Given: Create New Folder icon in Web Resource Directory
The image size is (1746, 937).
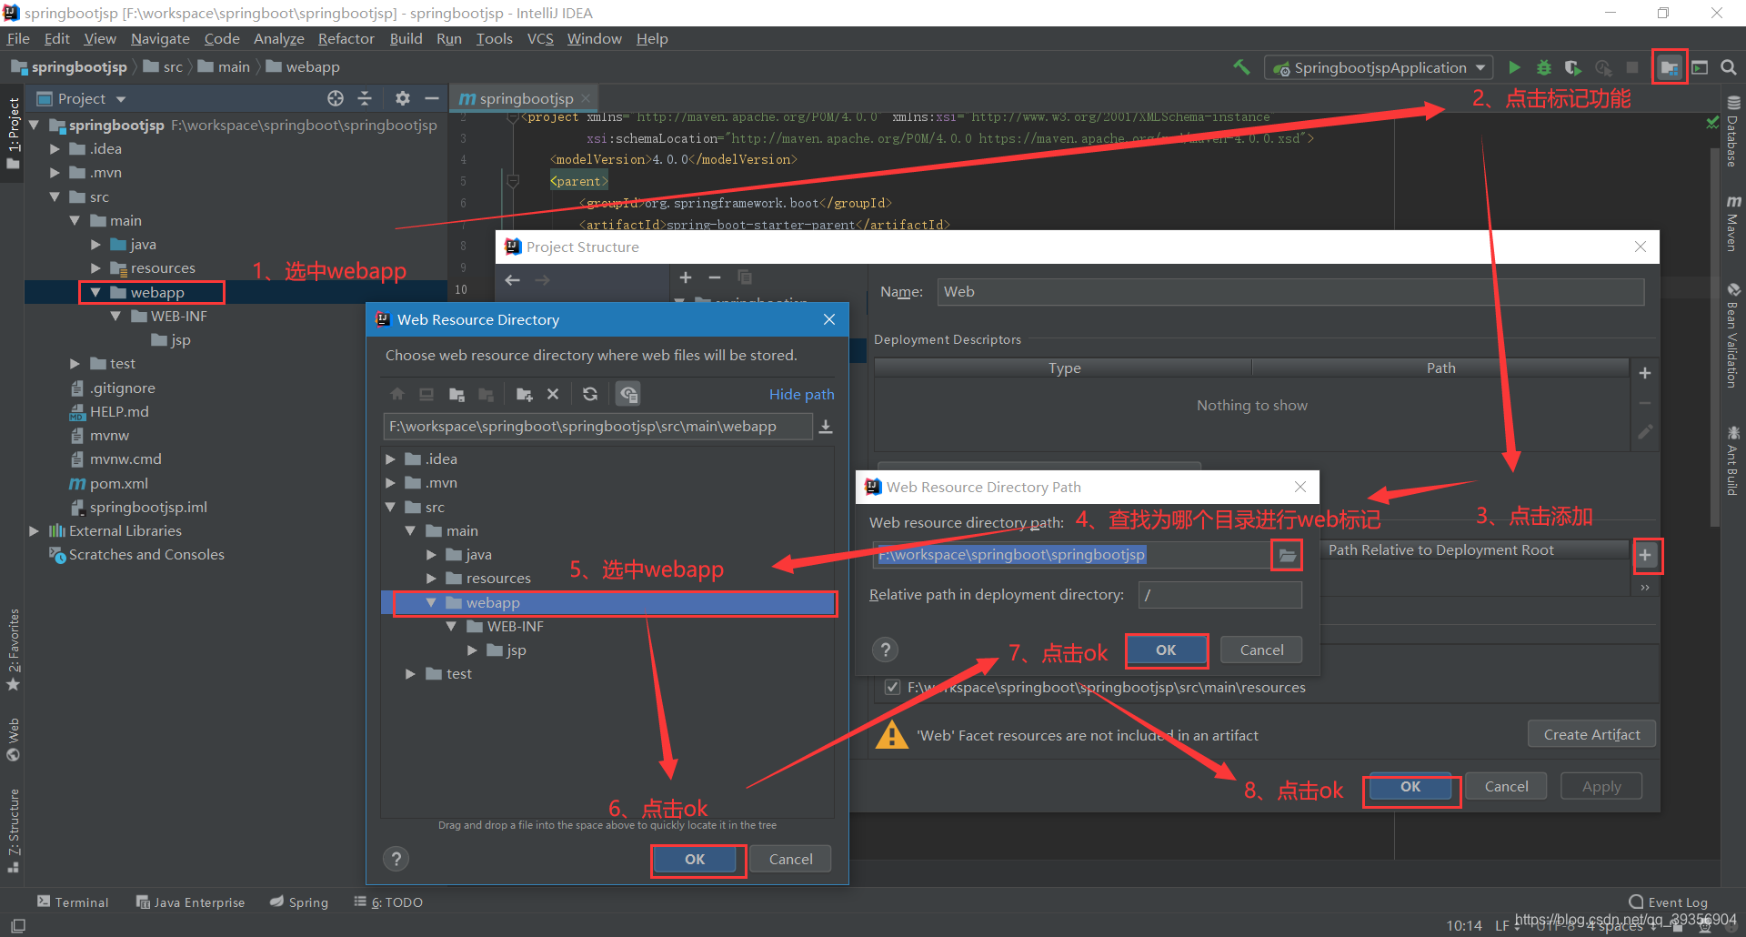Looking at the screenshot, I should (524, 394).
